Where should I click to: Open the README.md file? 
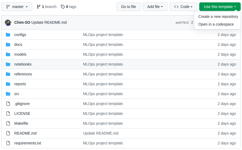[x=25, y=133]
